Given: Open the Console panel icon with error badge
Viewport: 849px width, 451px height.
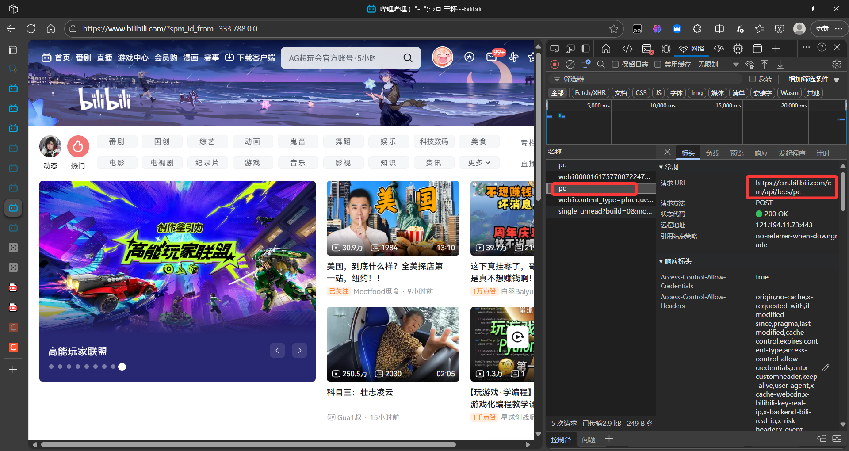Looking at the screenshot, I should 647,49.
